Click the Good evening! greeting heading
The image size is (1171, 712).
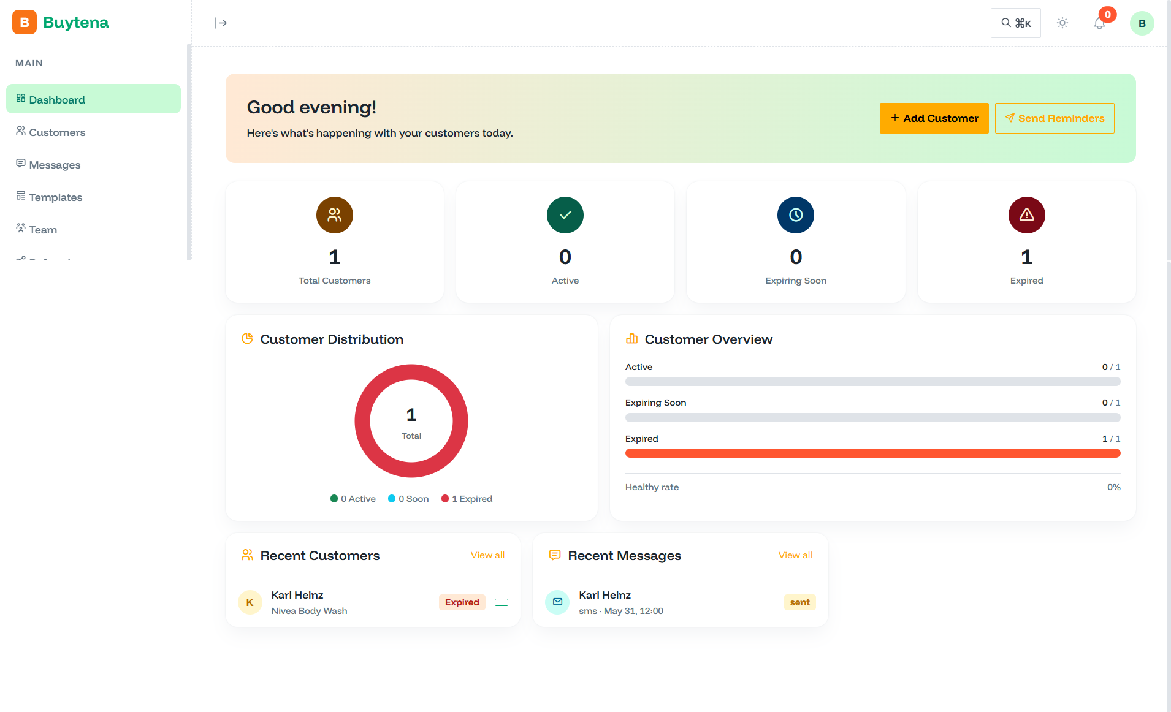coord(311,107)
